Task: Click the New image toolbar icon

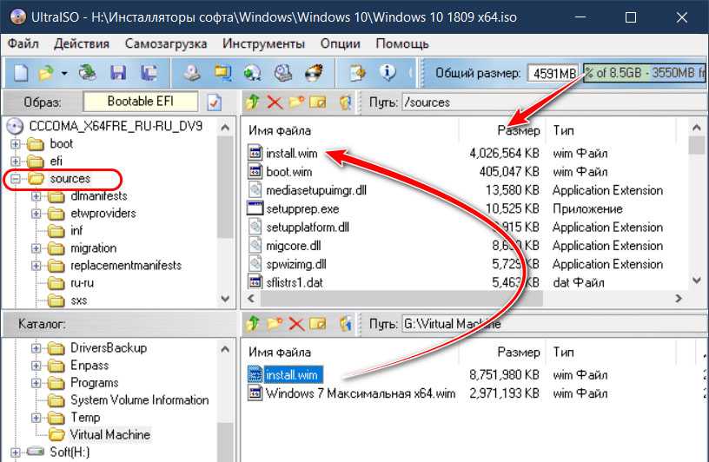Action: pos(21,72)
